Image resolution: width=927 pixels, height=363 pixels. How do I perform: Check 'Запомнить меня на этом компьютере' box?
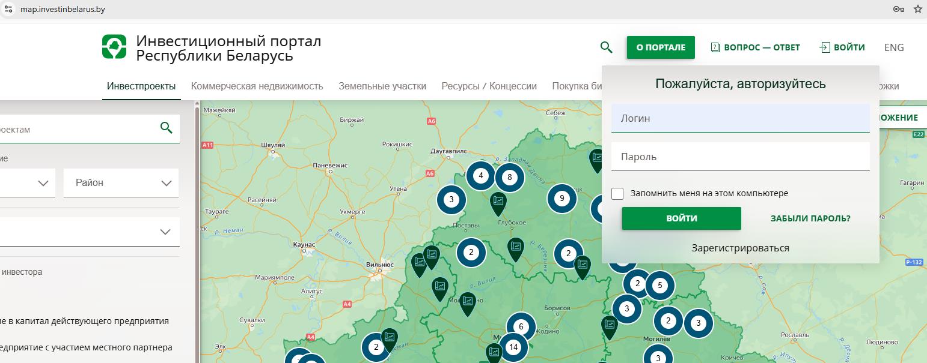click(x=617, y=193)
